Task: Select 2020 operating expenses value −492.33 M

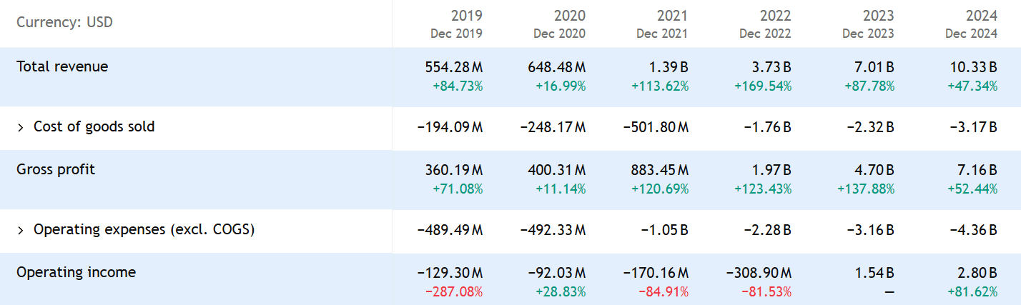Action: pos(552,231)
